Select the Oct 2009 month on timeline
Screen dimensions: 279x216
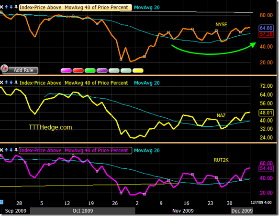click(83, 211)
